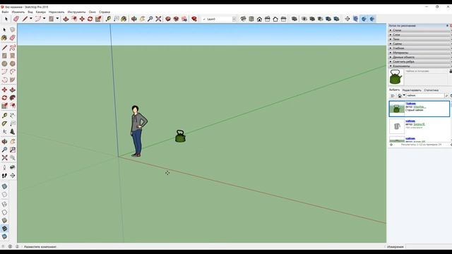
Task: Expand the Слои tray panel
Action: pyautogui.click(x=420, y=35)
